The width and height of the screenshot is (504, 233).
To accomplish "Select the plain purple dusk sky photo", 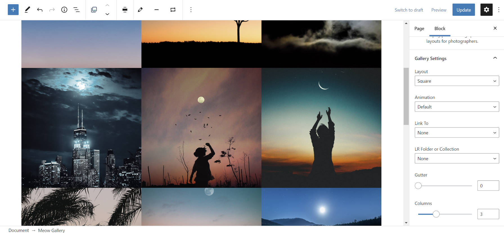I will pos(81,44).
